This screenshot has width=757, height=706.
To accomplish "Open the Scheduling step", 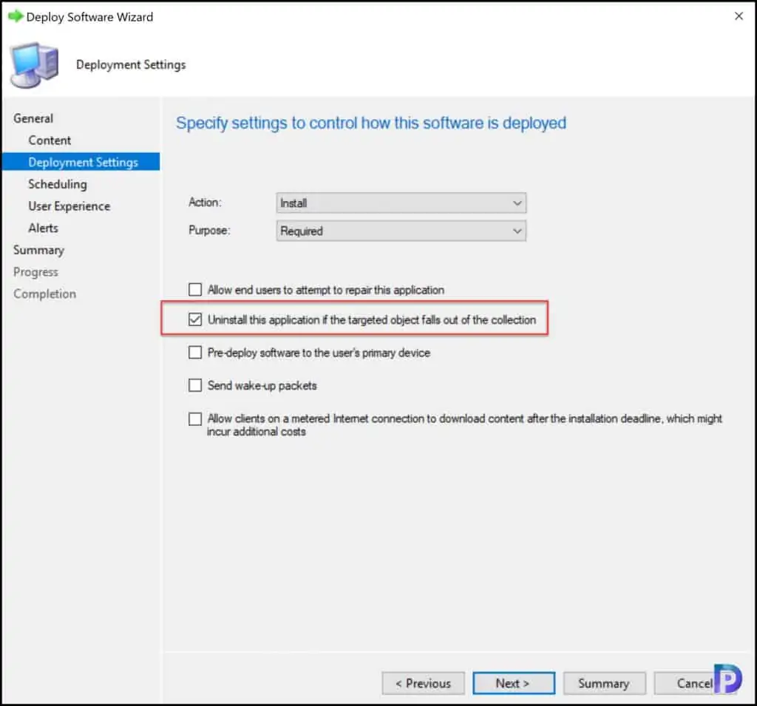I will tap(58, 184).
